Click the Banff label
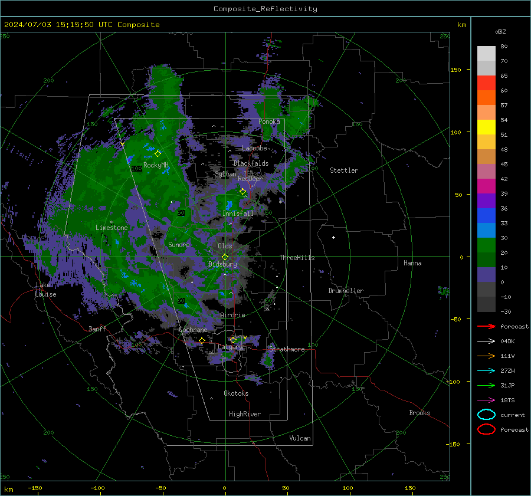Viewport: 531px width, 496px height. click(97, 329)
